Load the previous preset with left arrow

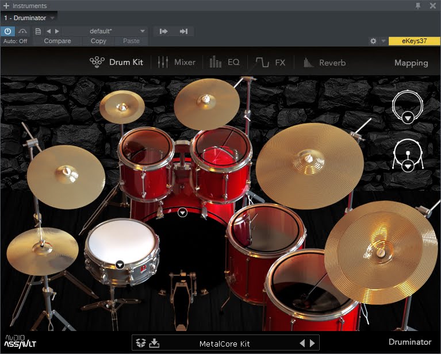pos(48,31)
